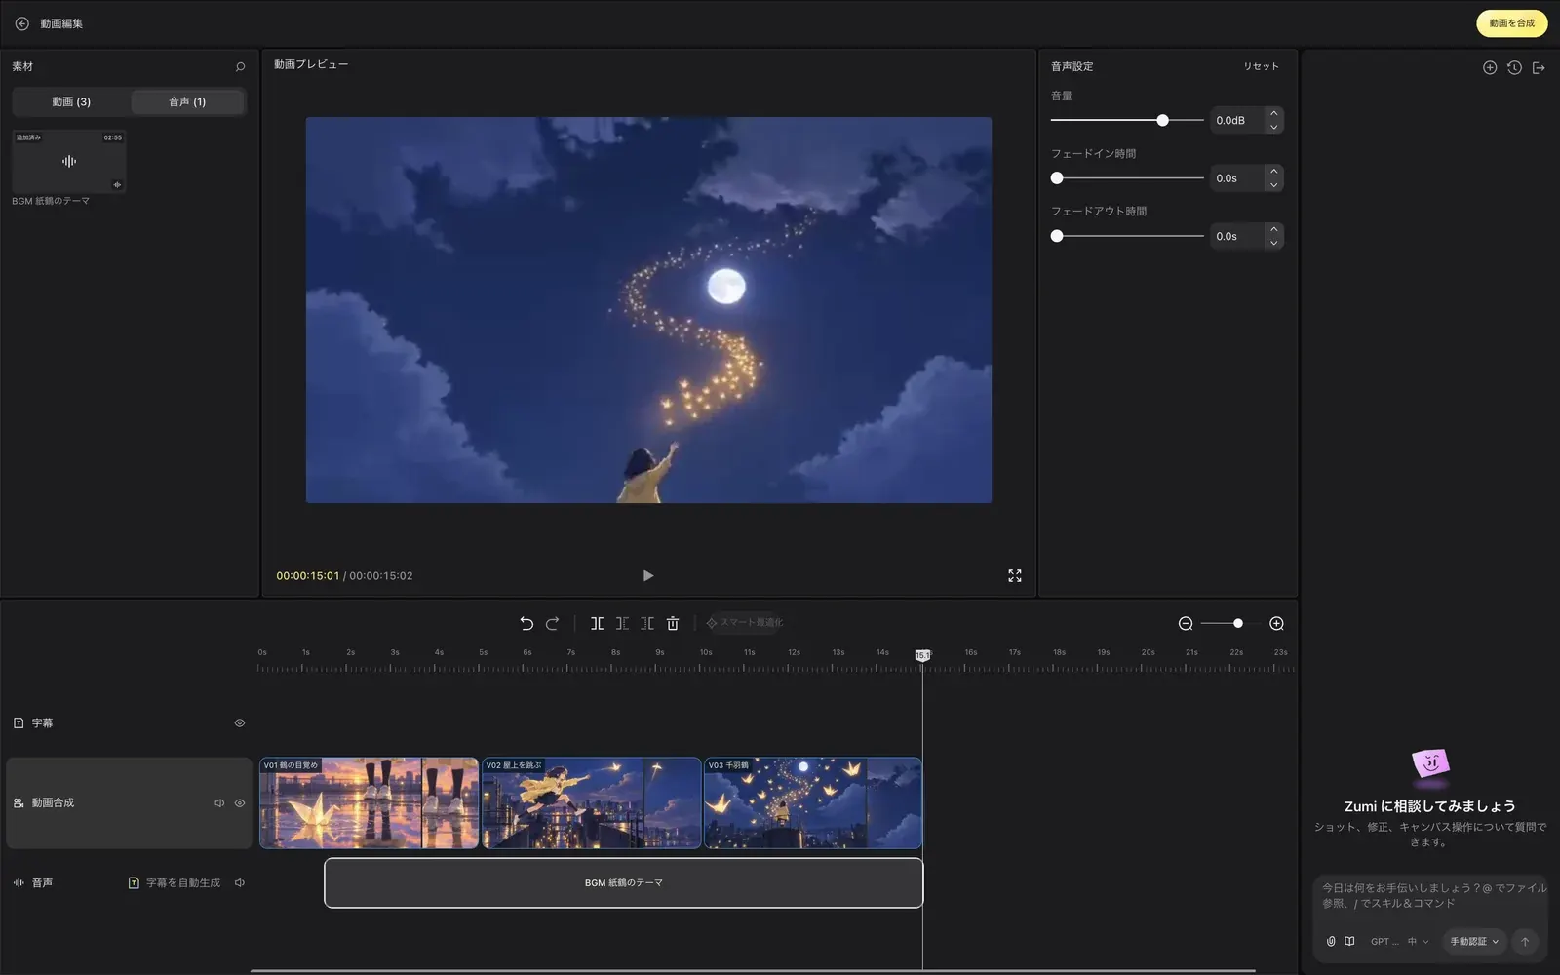
Task: Start a new chat with plus icon
Action: (x=1490, y=67)
